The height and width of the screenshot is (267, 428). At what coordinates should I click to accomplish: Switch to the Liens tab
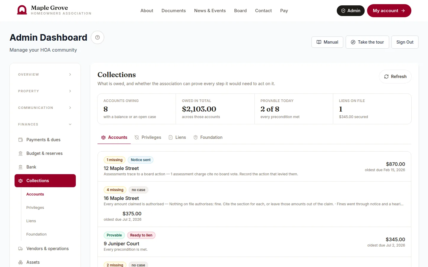(x=177, y=137)
